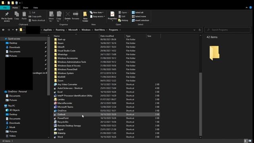Go up one folder level

point(17,30)
